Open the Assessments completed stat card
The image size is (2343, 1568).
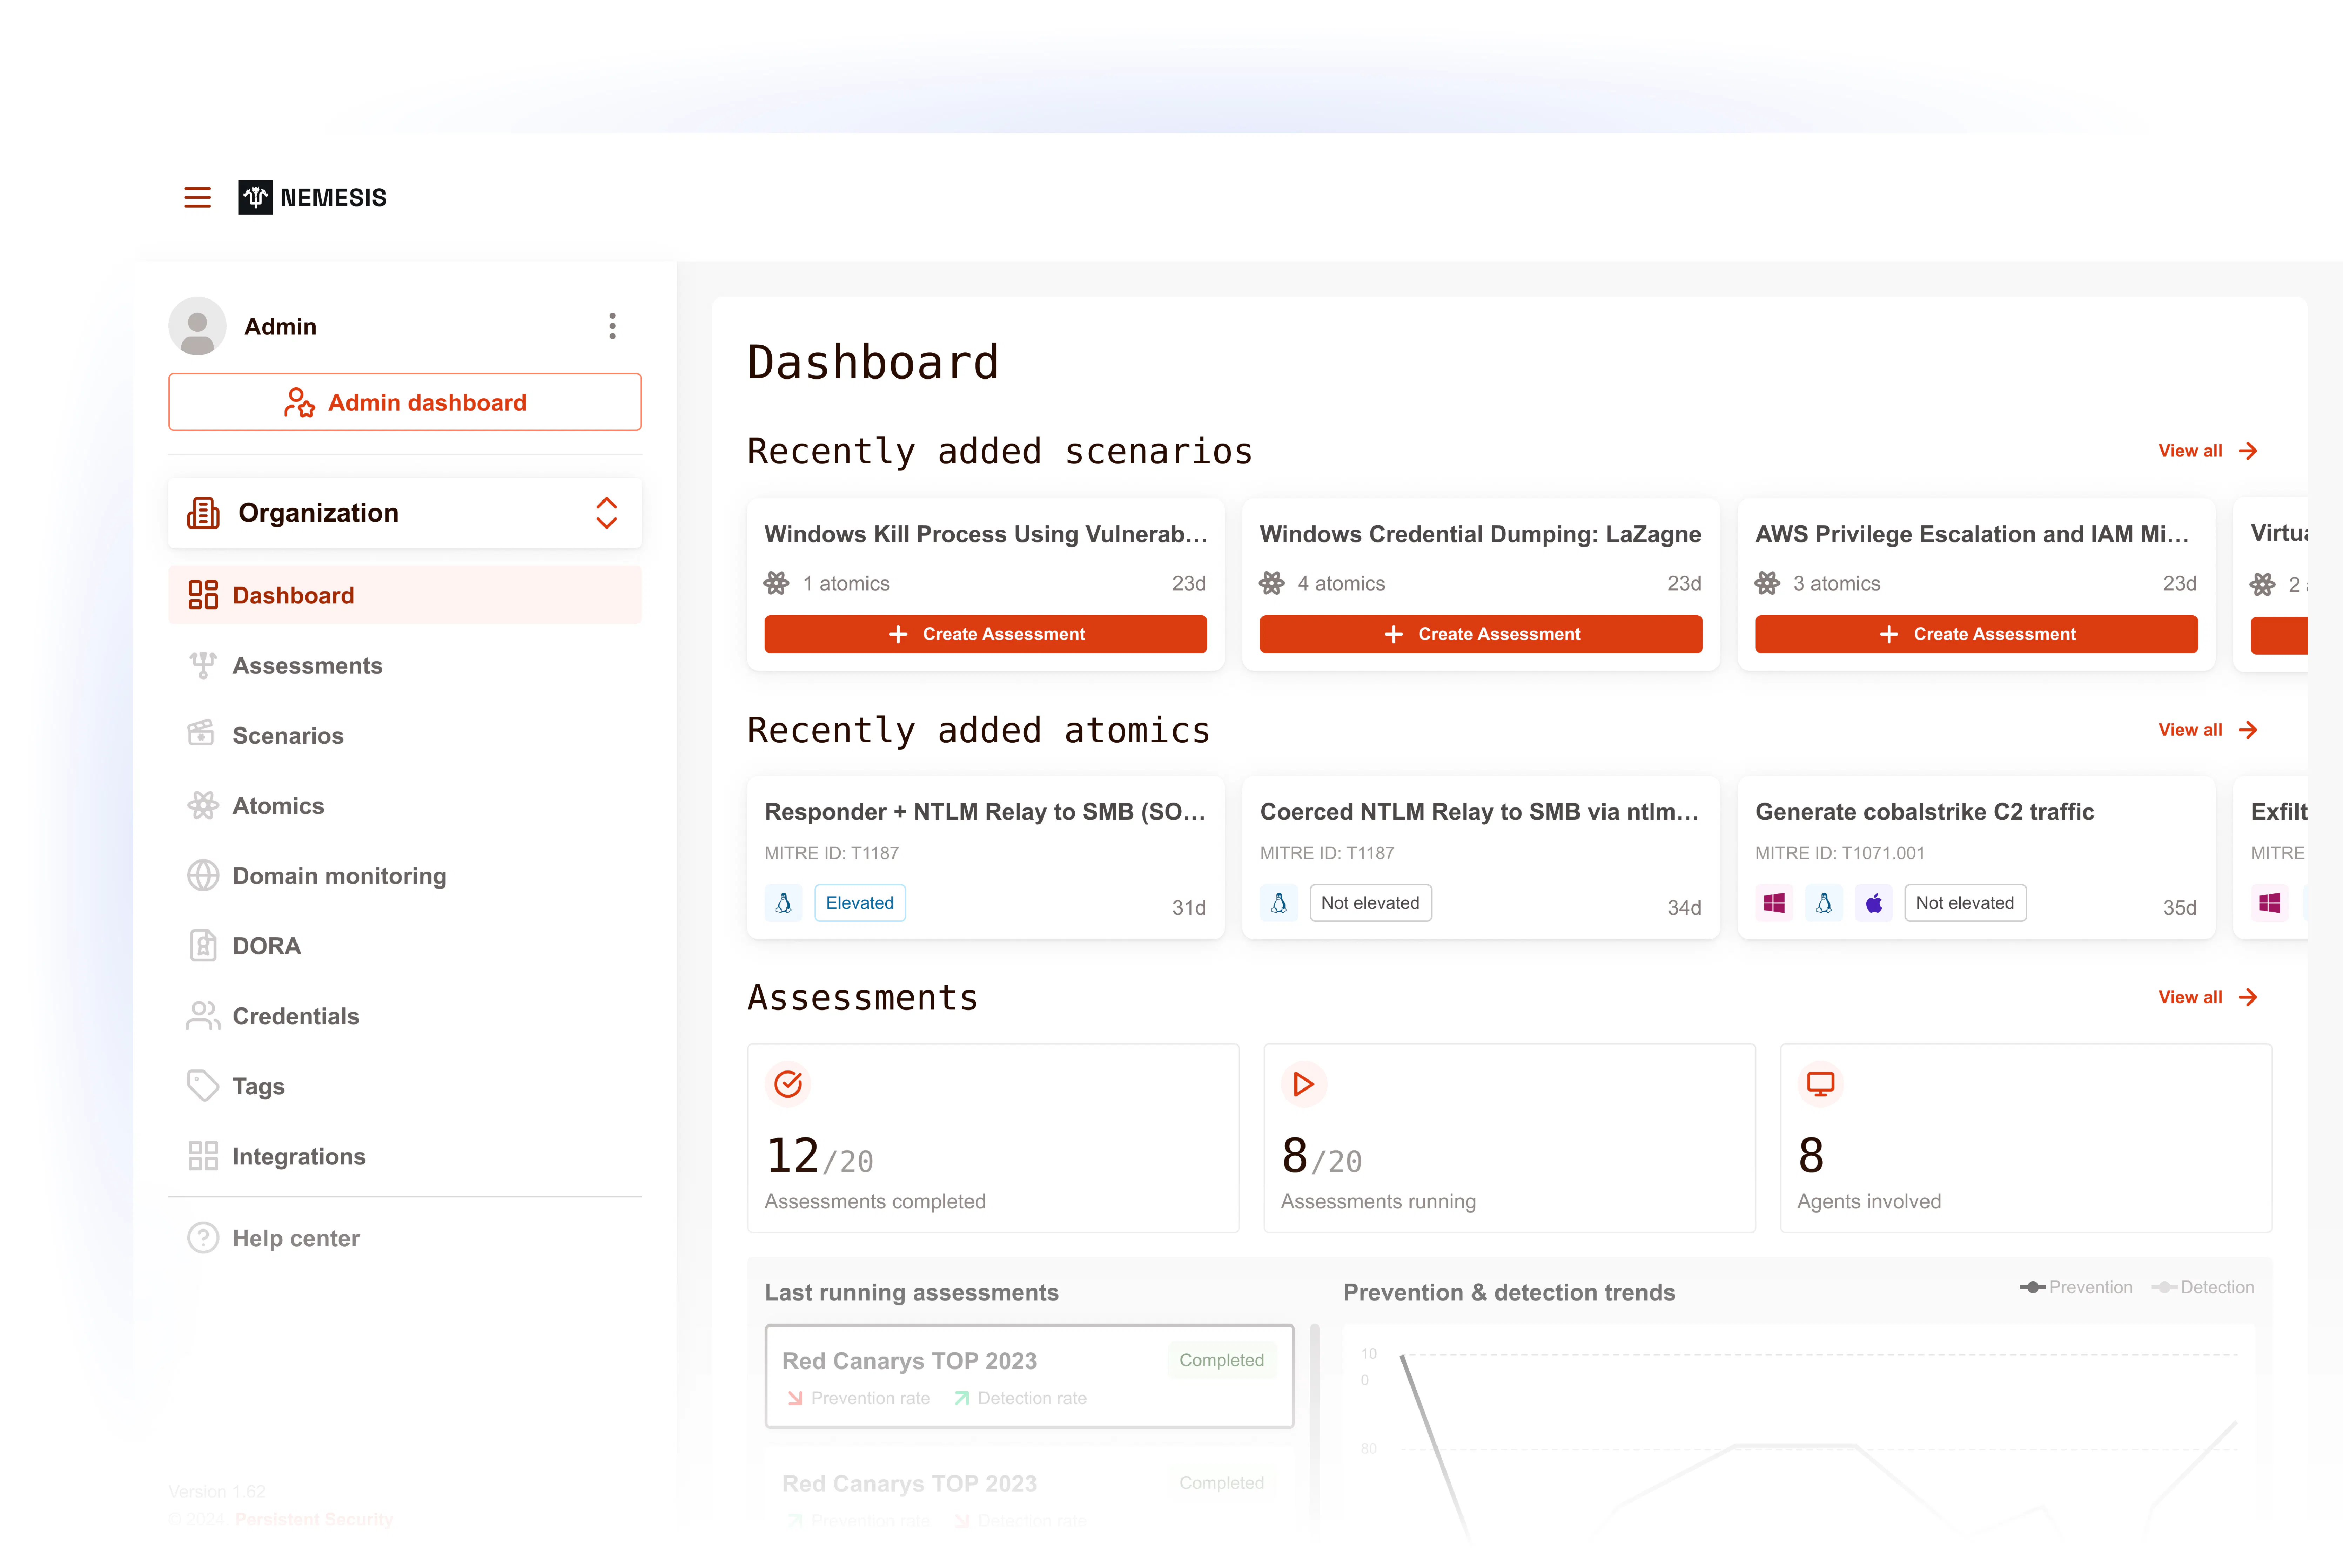click(993, 1138)
